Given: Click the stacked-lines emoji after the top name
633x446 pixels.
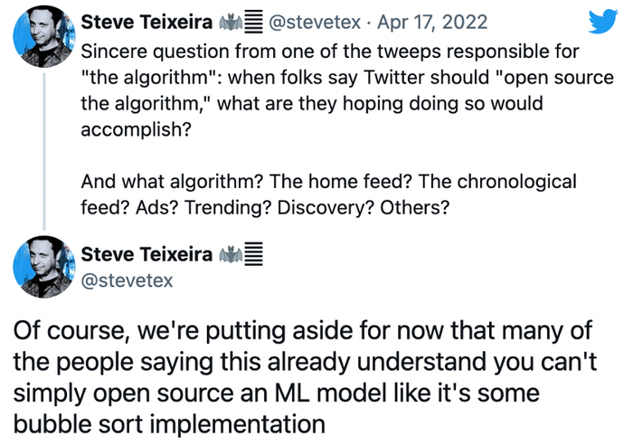Looking at the screenshot, I should pos(254,22).
